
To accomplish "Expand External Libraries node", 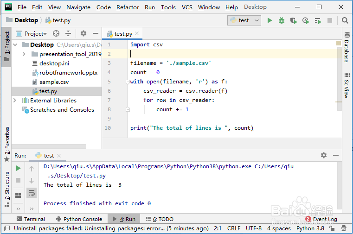I will [x=15, y=100].
